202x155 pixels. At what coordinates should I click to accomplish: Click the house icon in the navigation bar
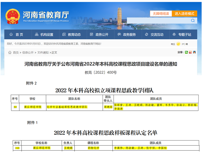pos(11,34)
